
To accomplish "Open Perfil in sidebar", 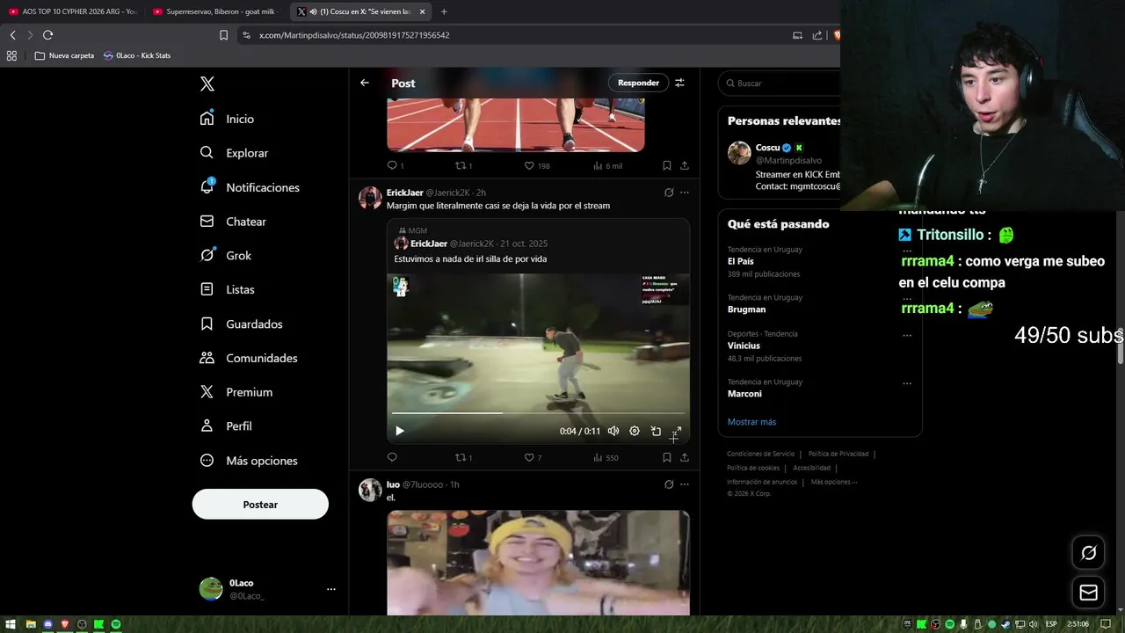I will [x=226, y=426].
